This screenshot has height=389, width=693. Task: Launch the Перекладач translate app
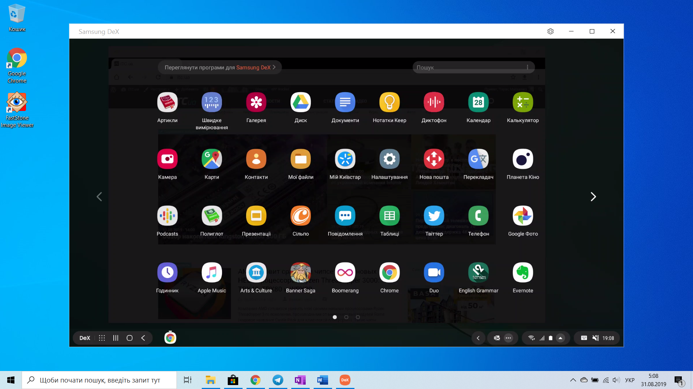tap(478, 159)
